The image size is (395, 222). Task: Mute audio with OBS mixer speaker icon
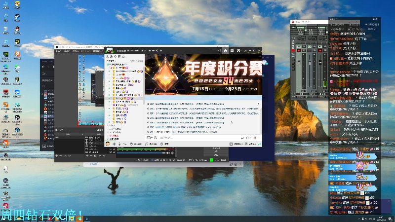tap(168, 153)
